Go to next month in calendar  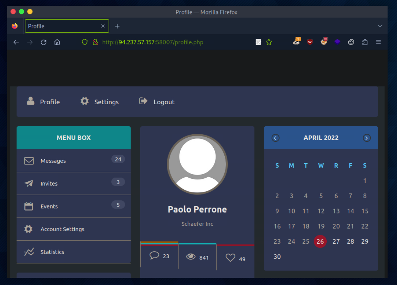click(367, 138)
